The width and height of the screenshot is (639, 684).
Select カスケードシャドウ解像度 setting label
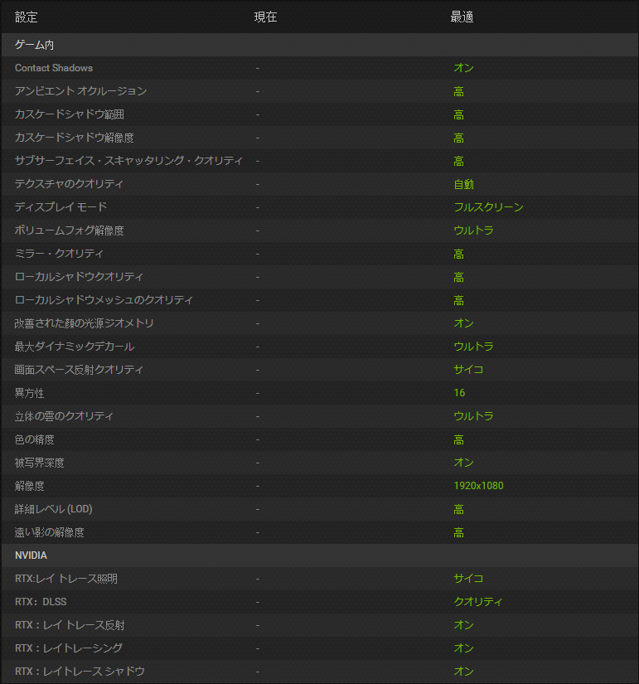(x=74, y=138)
